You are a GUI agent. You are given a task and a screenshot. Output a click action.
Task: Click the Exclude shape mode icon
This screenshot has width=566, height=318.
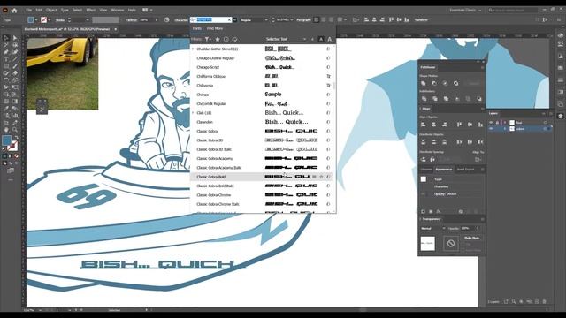[x=456, y=83]
